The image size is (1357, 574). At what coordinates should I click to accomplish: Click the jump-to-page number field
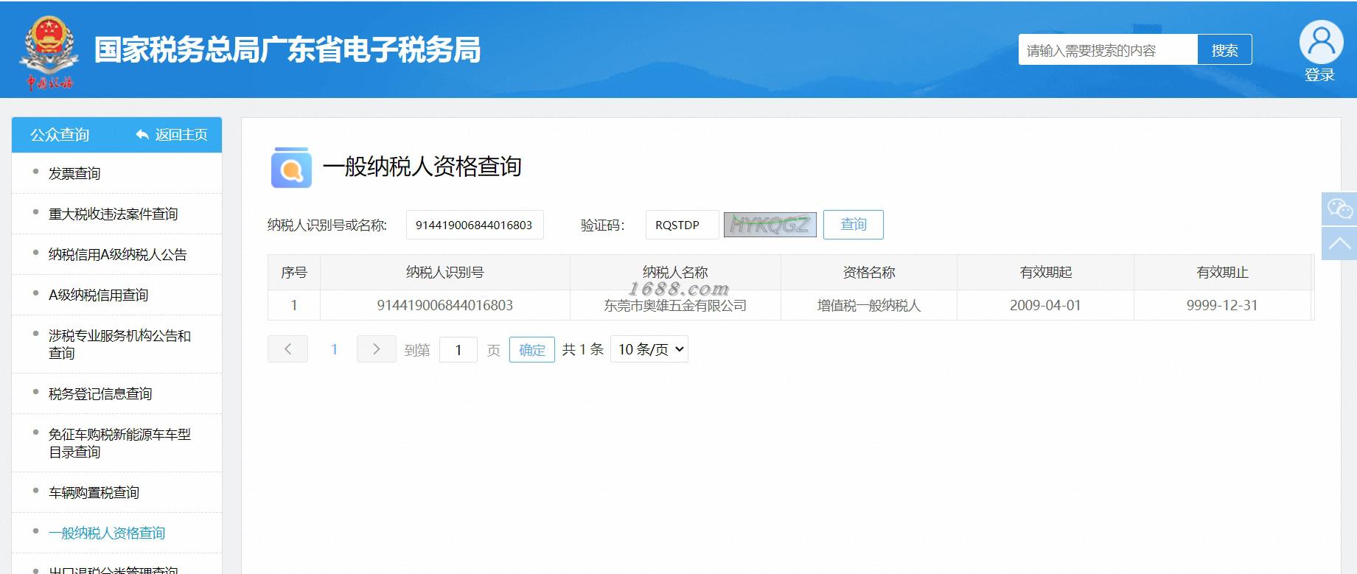tap(458, 349)
